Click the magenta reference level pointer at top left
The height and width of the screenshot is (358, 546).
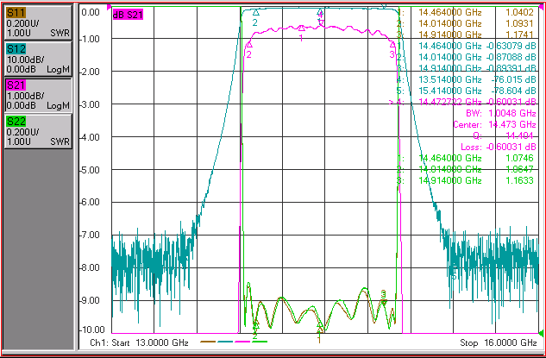(x=109, y=7)
